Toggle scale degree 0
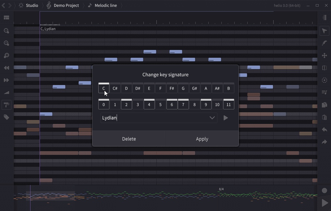 (x=104, y=104)
